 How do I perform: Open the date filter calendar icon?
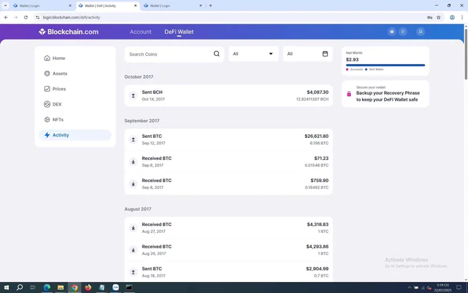pyautogui.click(x=325, y=54)
